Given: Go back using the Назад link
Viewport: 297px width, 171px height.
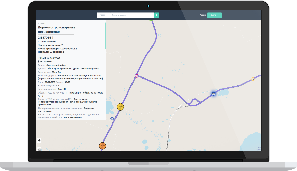Looking at the screenshot, I should tap(41, 23).
